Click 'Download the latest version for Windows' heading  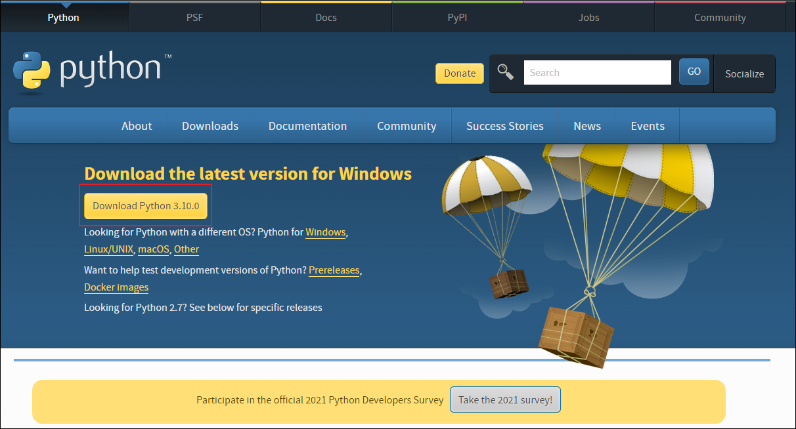point(248,174)
